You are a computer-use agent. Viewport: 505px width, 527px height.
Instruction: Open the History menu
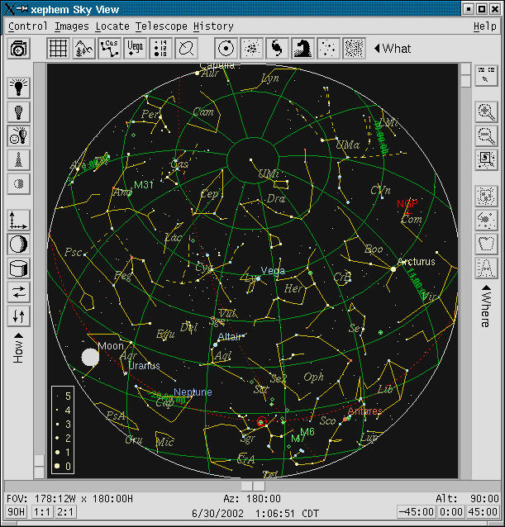point(213,26)
